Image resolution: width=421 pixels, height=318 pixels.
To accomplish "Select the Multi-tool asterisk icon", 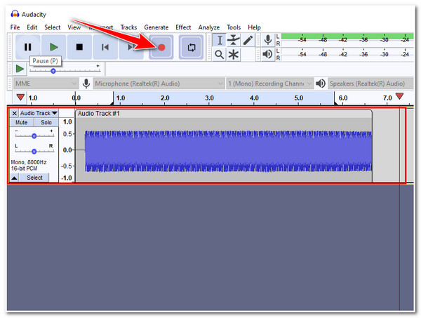I will (x=234, y=55).
